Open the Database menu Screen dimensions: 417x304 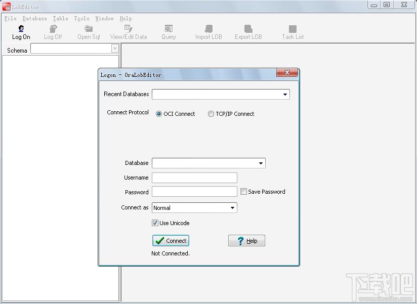point(34,18)
